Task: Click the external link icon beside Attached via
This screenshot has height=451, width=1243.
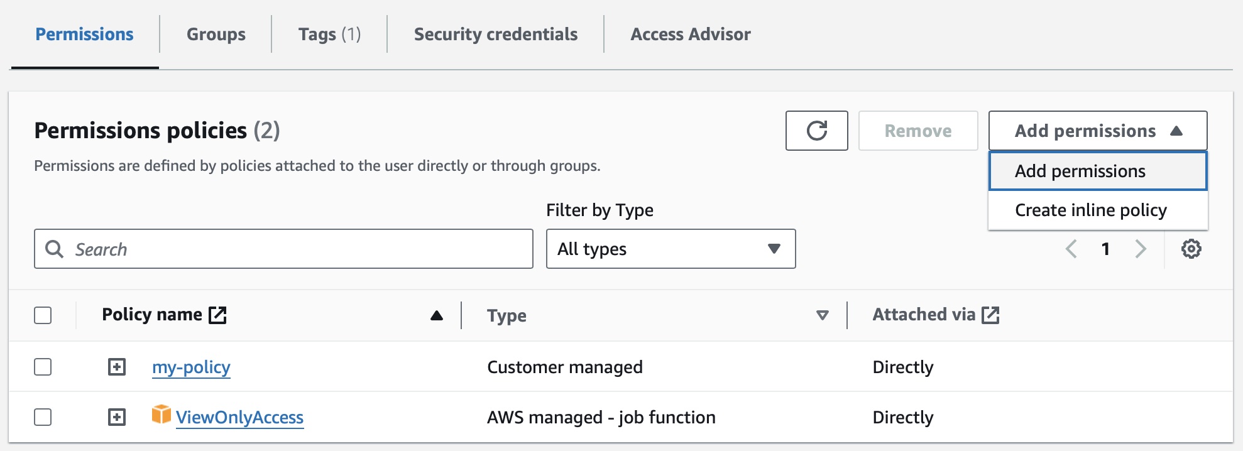Action: tap(990, 315)
